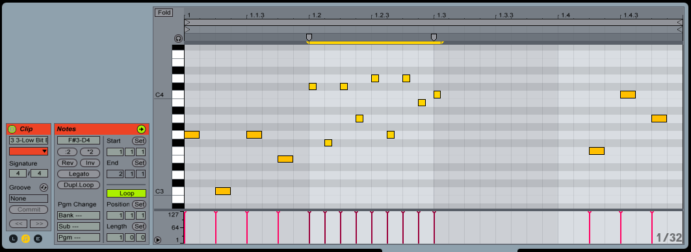691x252 pixels.
Task: Click the 1/32 grid size label
Action: point(669,238)
